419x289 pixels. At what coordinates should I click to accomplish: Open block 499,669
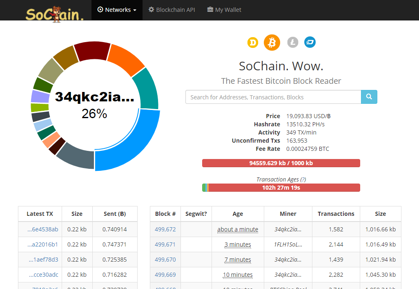tap(165, 275)
